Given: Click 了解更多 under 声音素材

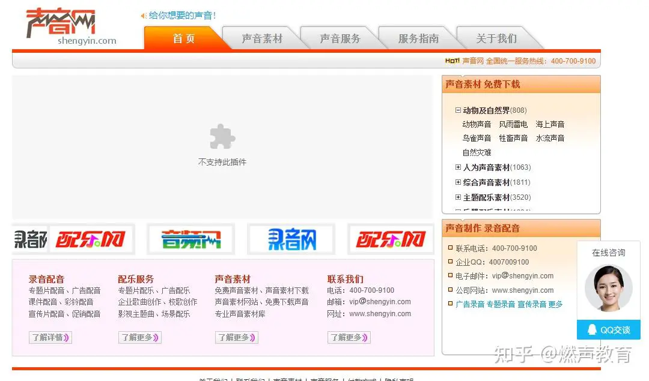Looking at the screenshot, I should (237, 338).
